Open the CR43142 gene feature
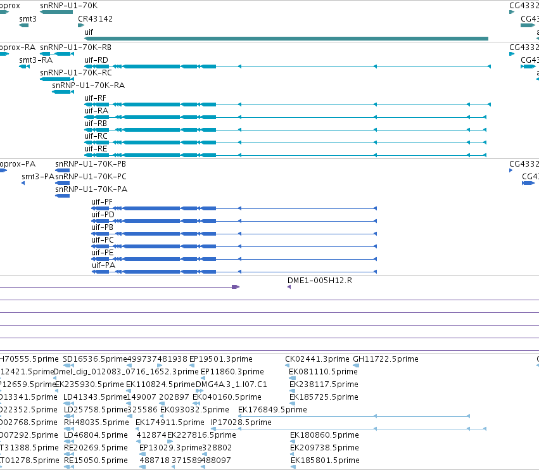Viewport: 539px width, 470px height. pyautogui.click(x=81, y=25)
